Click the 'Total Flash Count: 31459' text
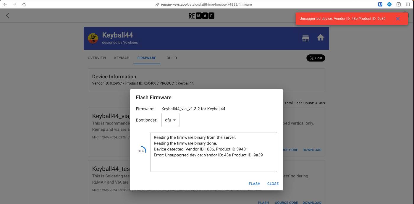 click(x=305, y=103)
